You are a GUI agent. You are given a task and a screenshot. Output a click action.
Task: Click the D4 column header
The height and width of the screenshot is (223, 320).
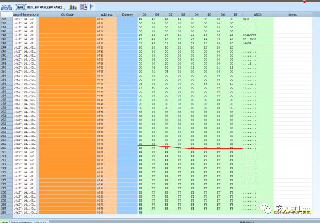(x=196, y=14)
